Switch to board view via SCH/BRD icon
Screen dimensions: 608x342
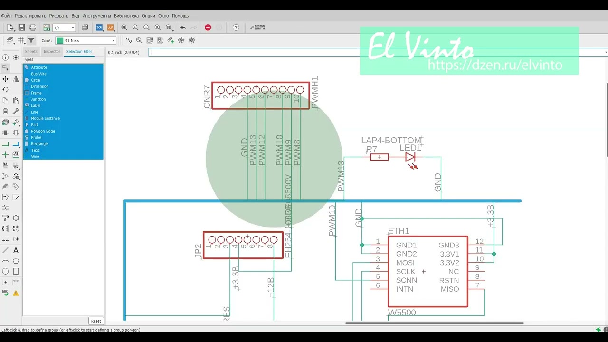47,28
